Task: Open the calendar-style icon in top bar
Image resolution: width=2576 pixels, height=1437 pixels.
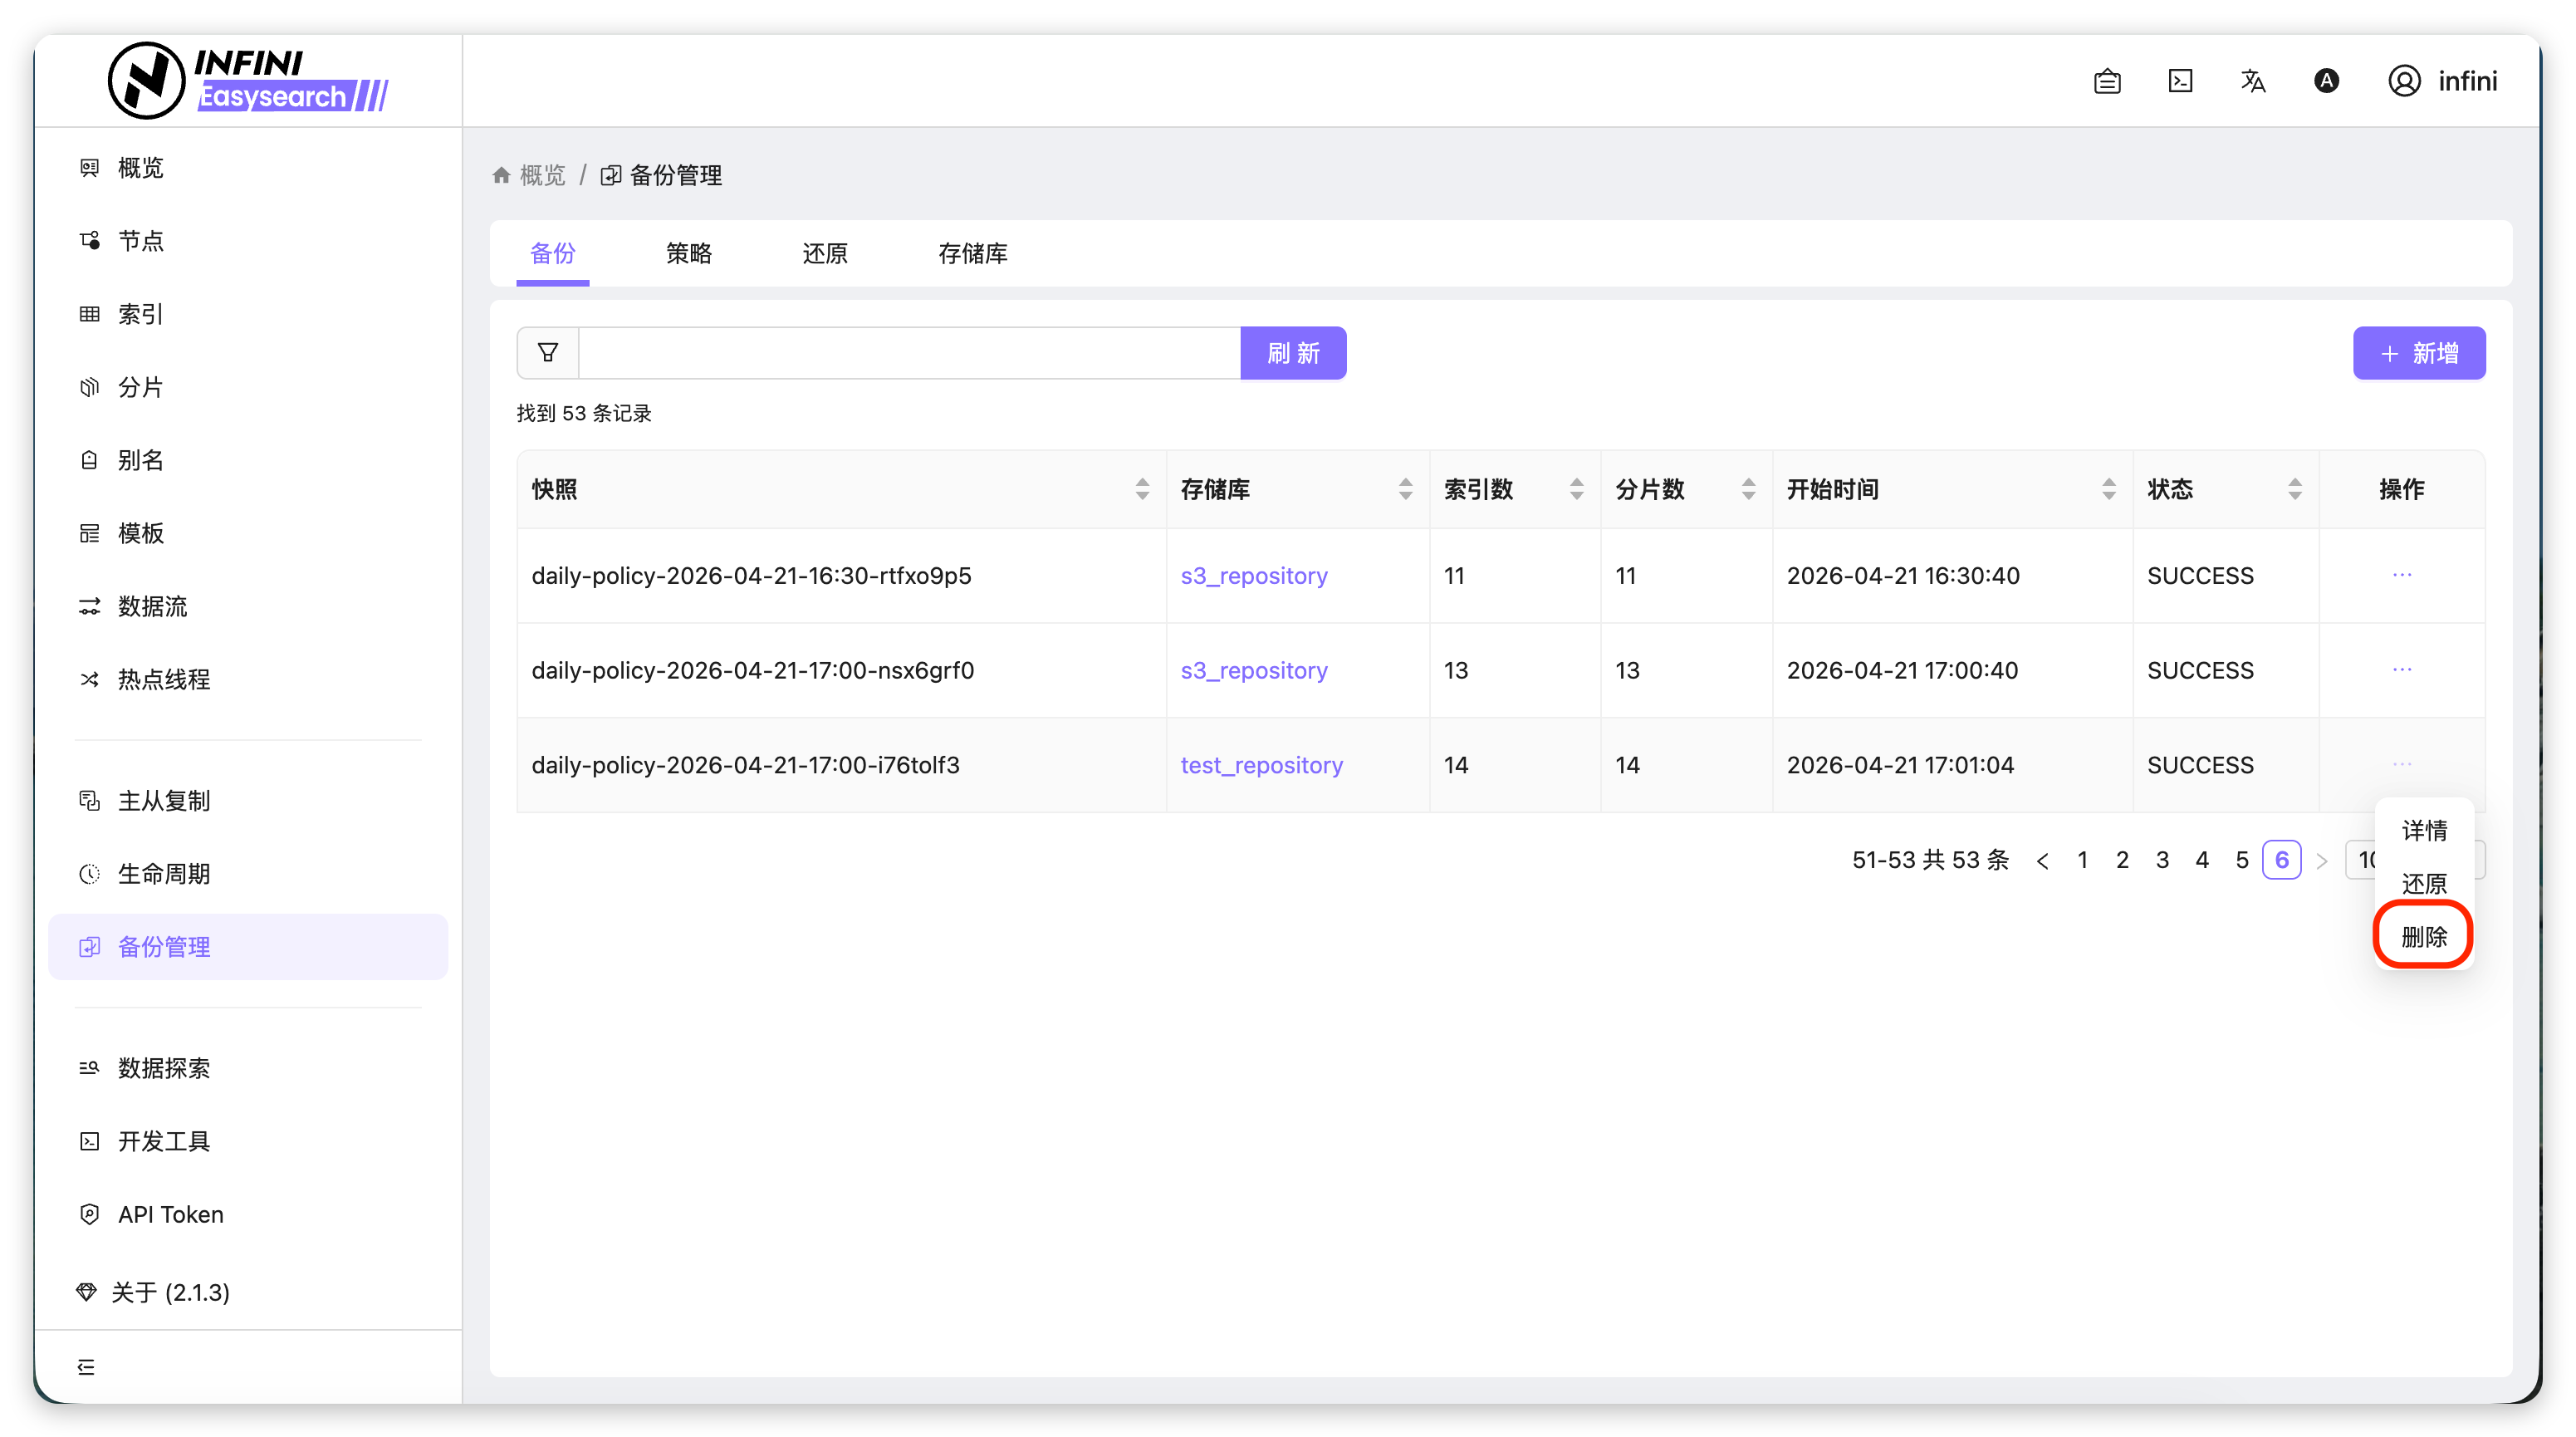Action: pos(2107,81)
